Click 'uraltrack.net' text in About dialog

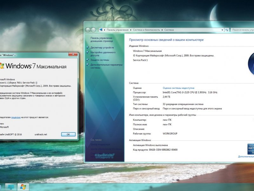coord(41,134)
